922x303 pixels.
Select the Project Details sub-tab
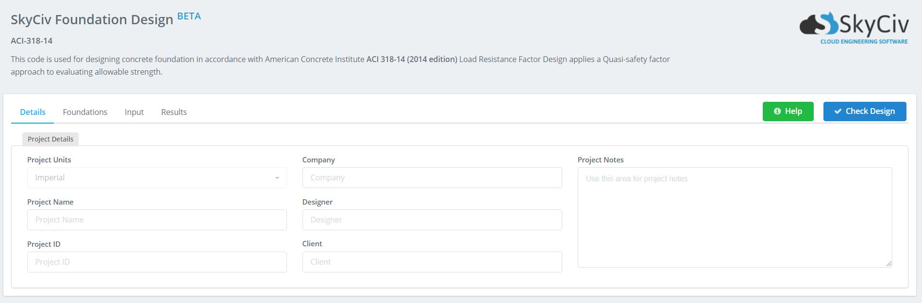(50, 139)
